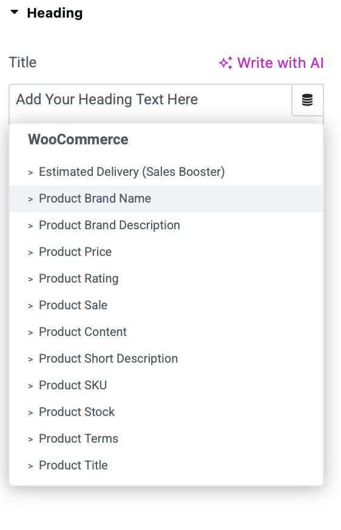Click the WooCommerce group header
The width and height of the screenshot is (341, 530).
click(78, 139)
